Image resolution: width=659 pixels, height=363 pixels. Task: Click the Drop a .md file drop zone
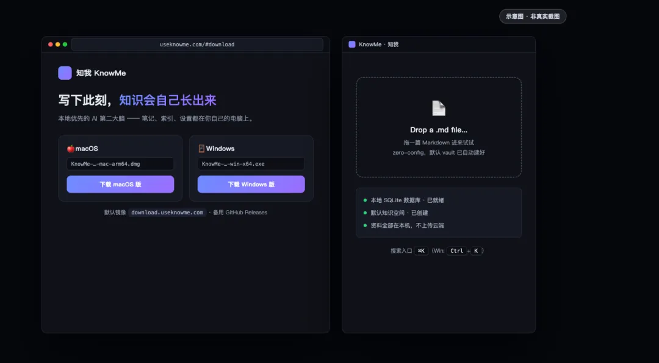tap(439, 127)
